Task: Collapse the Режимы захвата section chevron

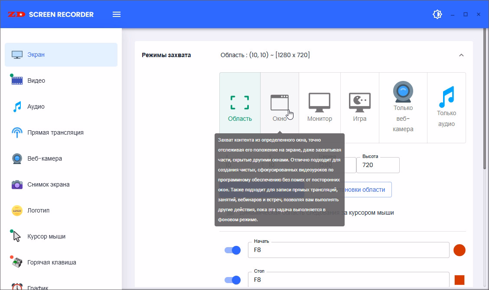Action: tap(461, 55)
